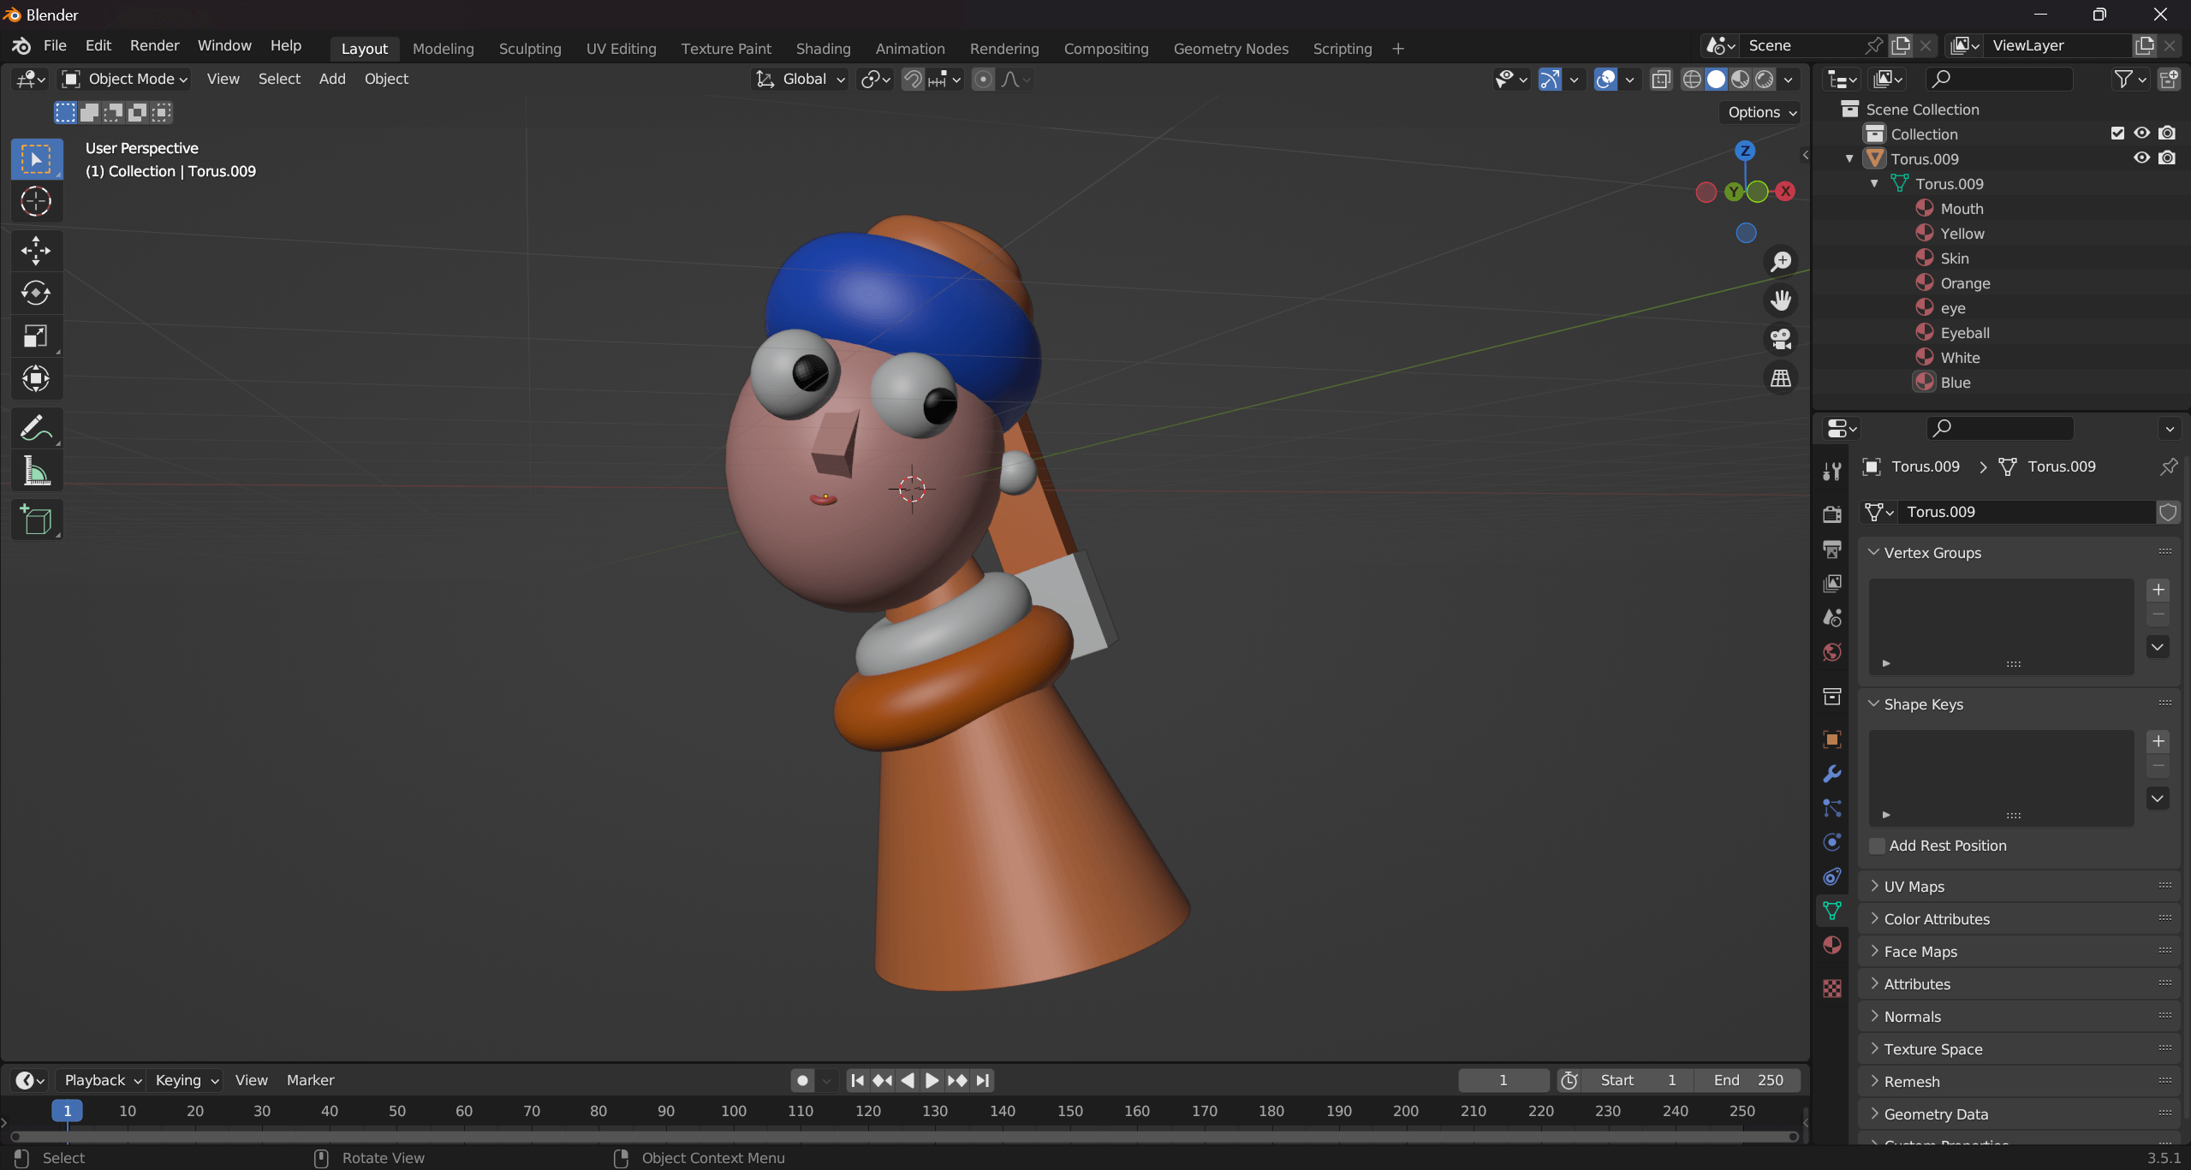Hide Torus.009 object in viewport via eye
The image size is (2191, 1170).
coord(2141,158)
